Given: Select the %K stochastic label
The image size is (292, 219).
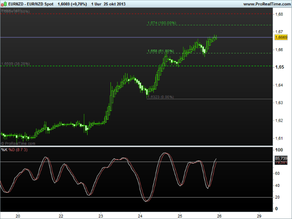Looking at the screenshot, I should coord(4,150).
